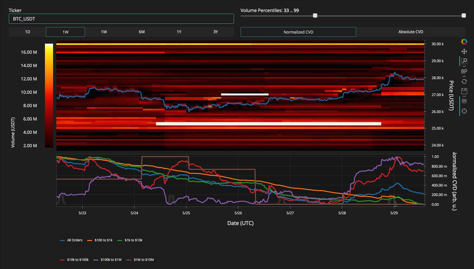Switch to Absolute CVD mode
This screenshot has width=474, height=269.
click(411, 32)
